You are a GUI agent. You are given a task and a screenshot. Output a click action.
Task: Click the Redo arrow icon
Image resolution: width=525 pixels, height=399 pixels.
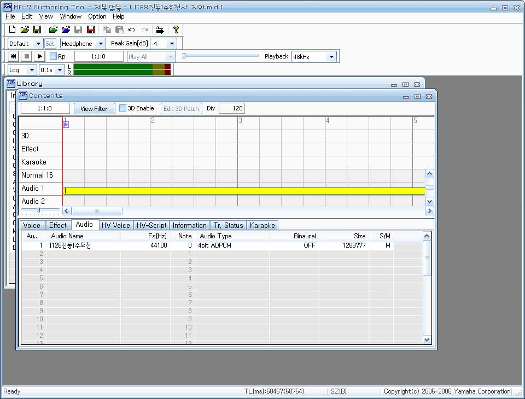[144, 30]
